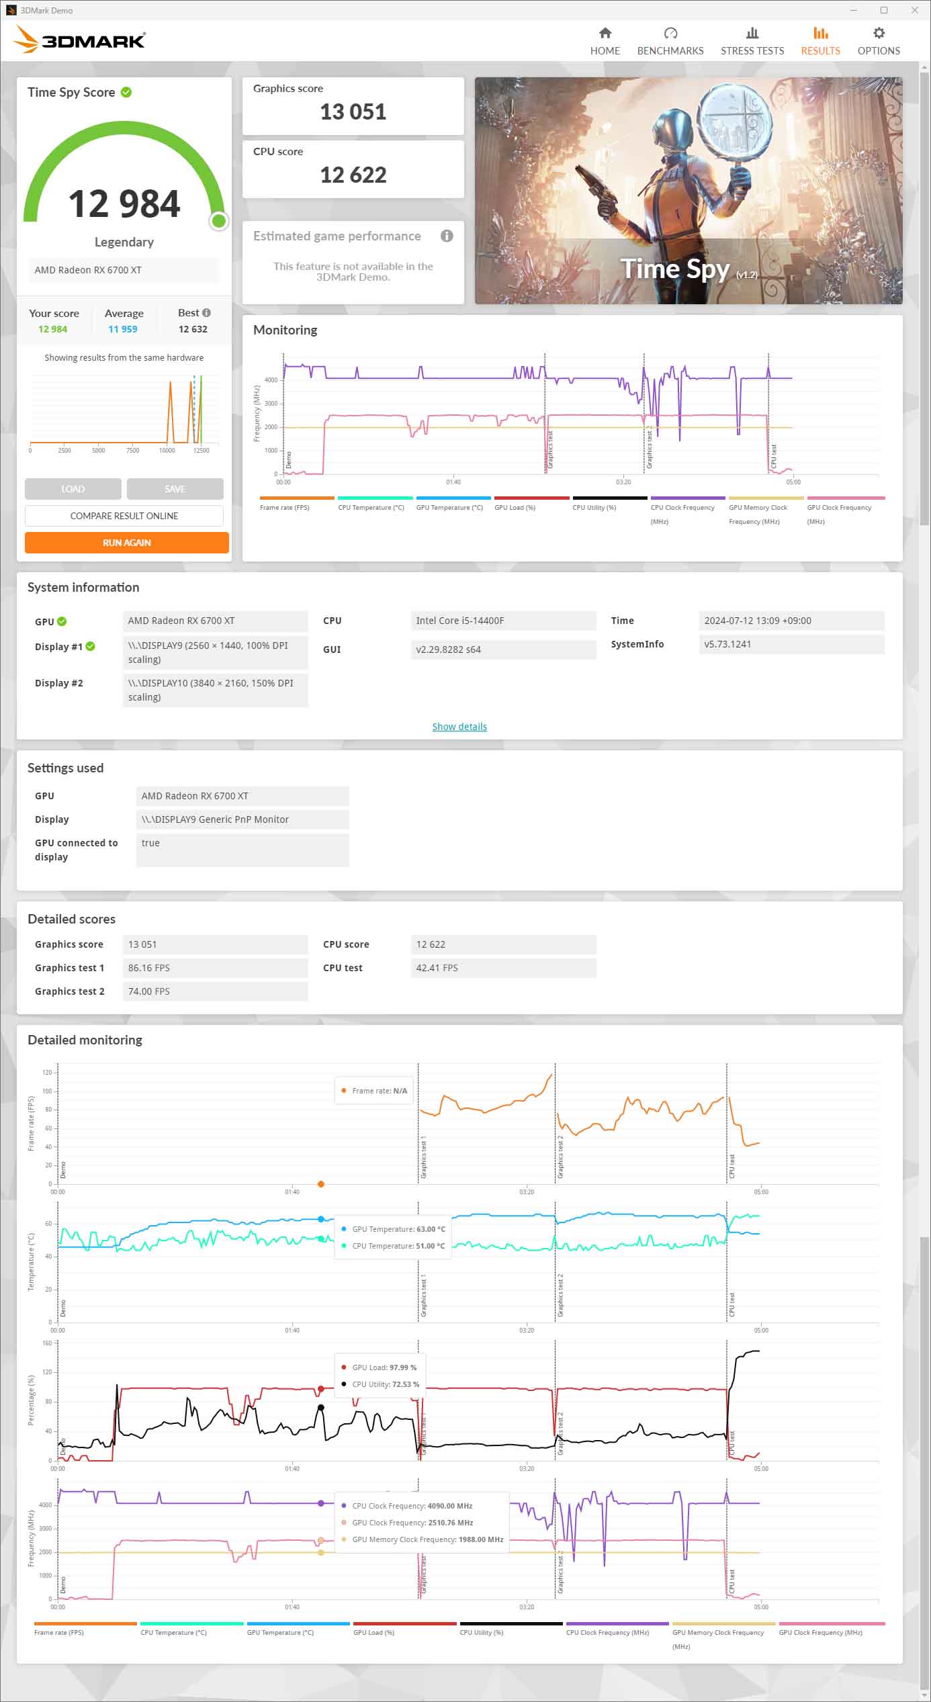
Task: Click Graphics test 1 value 86.16 FPS
Action: tap(215, 968)
